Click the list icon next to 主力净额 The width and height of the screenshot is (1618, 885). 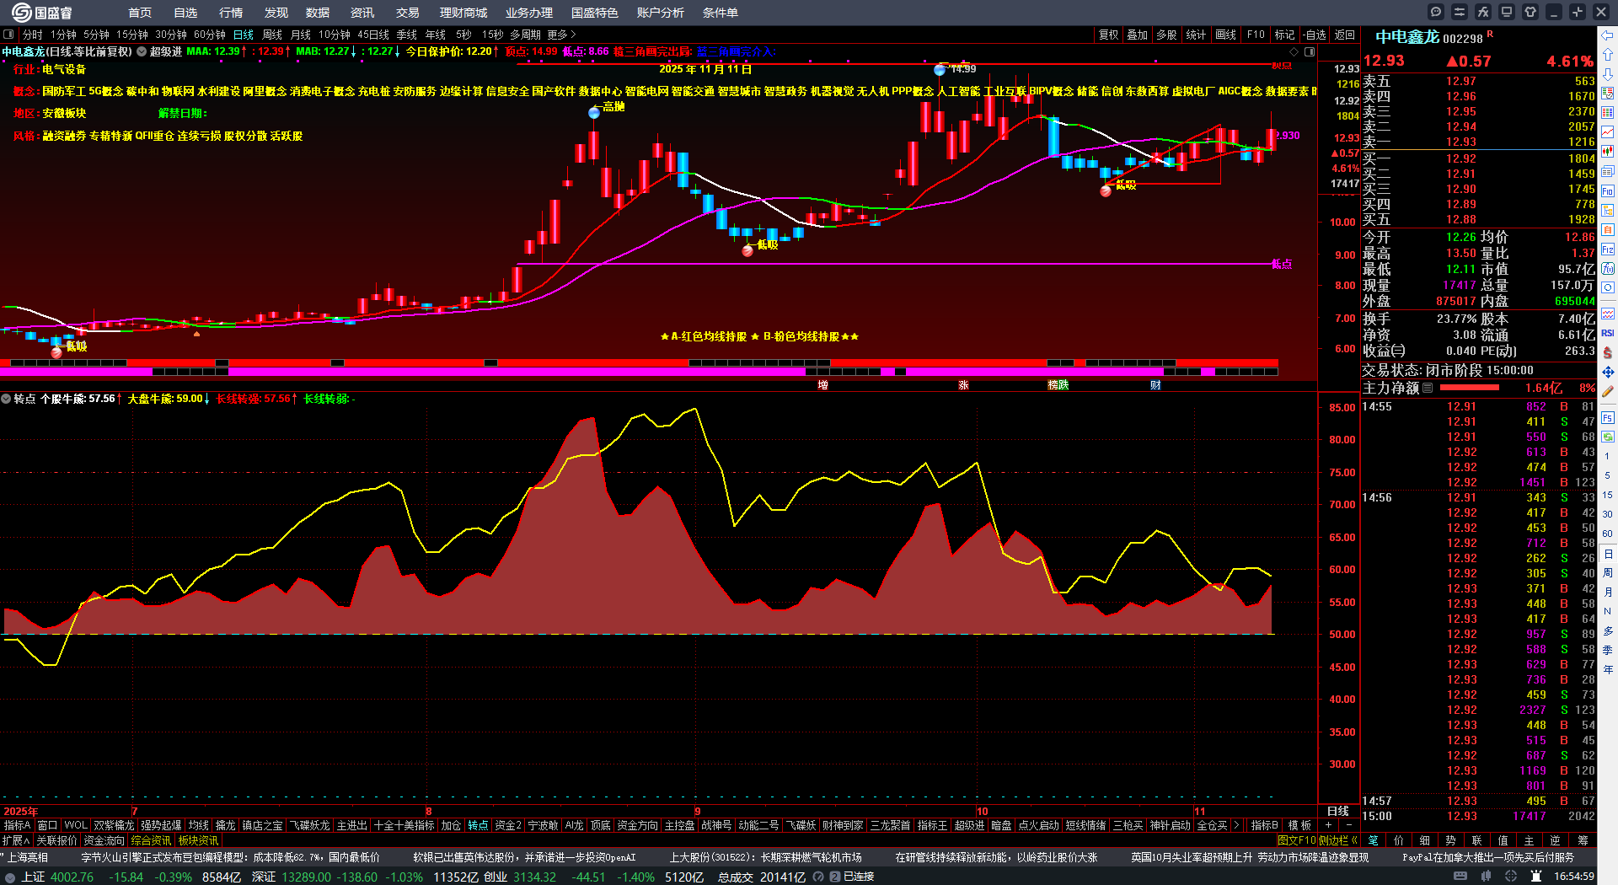click(x=1428, y=388)
